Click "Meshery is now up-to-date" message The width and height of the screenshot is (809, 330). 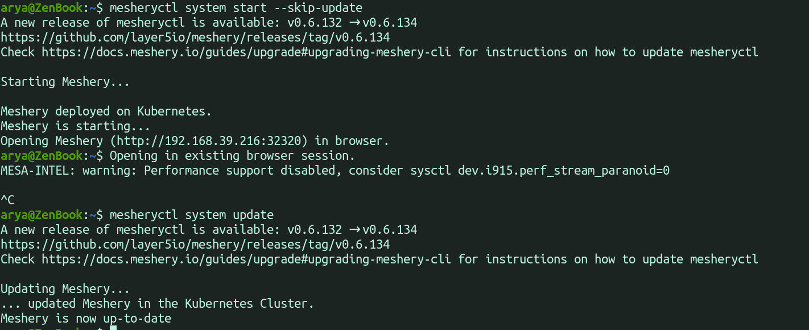[x=85, y=319]
